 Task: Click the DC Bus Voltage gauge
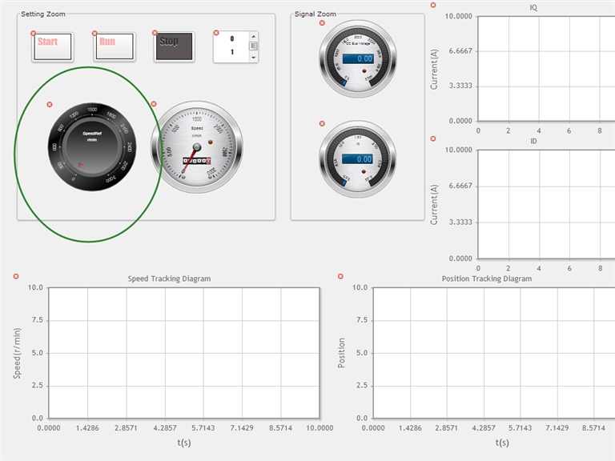(358, 58)
